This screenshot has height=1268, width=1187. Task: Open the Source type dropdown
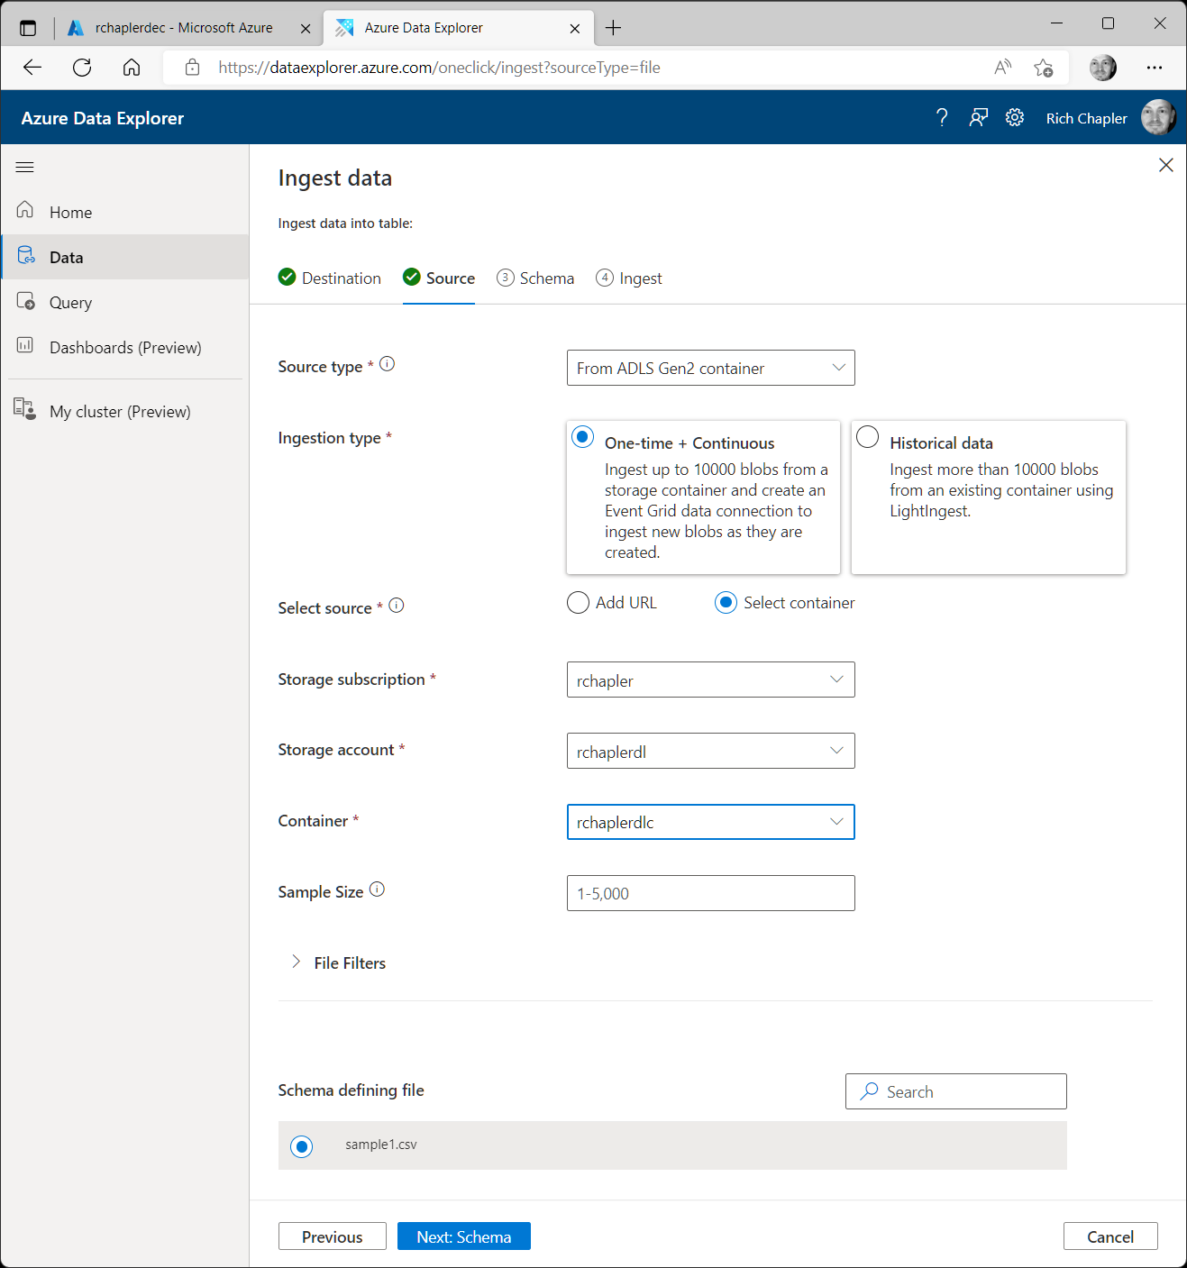pyautogui.click(x=710, y=368)
